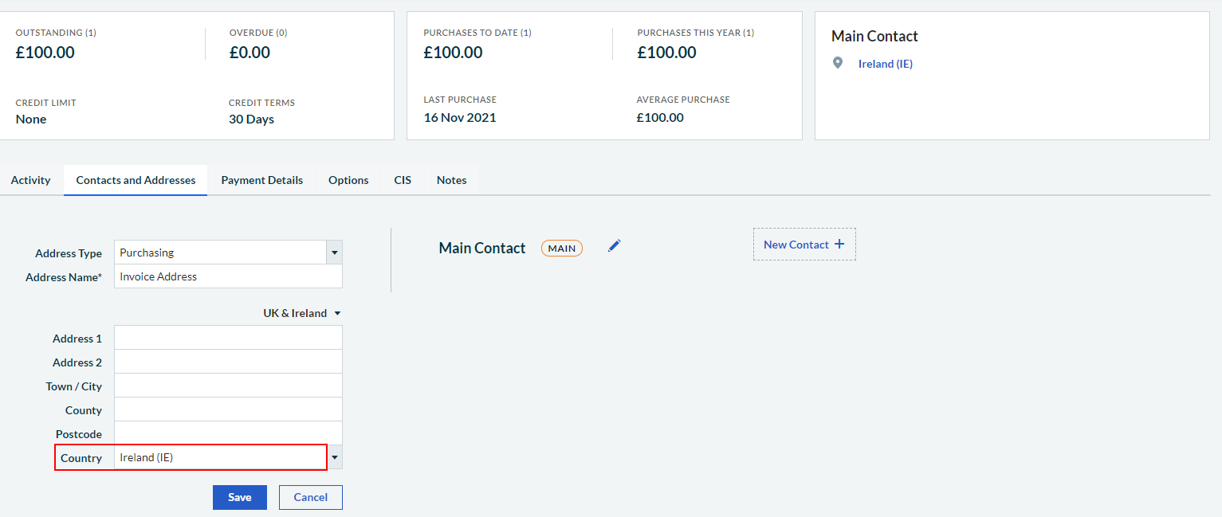Focus the Address 1 input field
This screenshot has height=517, width=1222.
[x=228, y=338]
